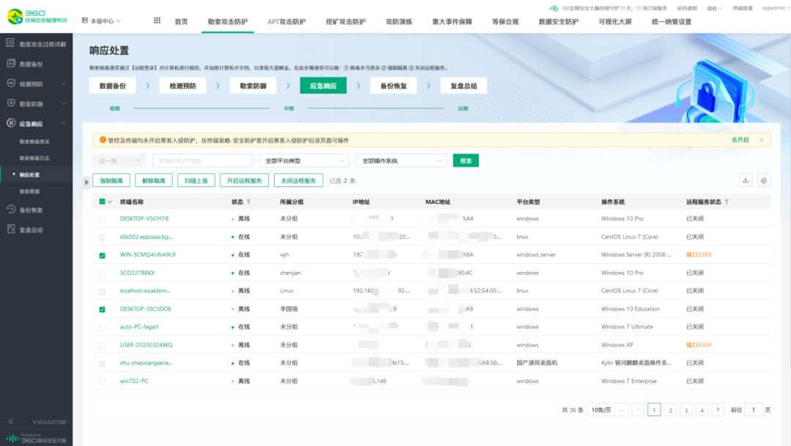791x446 pixels.
Task: Collapse the 应急响应 sidebar section
Action: point(64,123)
